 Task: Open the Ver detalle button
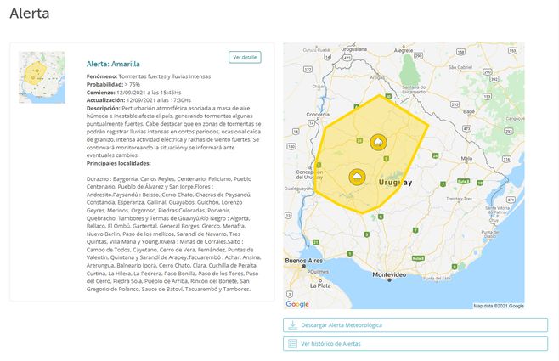pos(245,57)
